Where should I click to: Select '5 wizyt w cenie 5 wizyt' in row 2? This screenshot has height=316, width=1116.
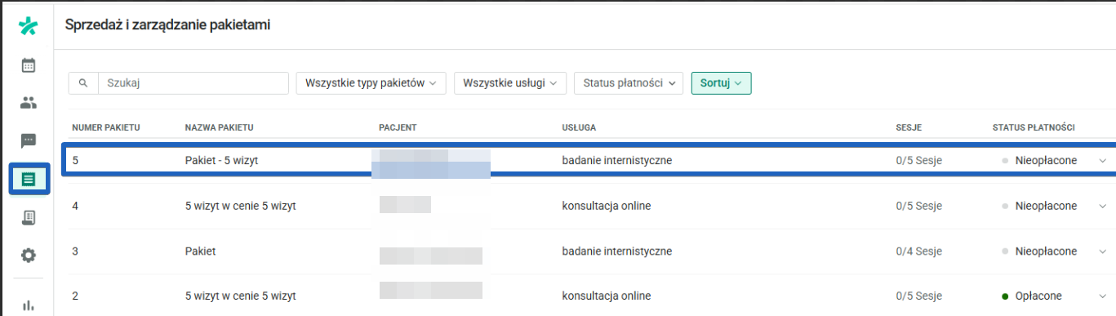tap(240, 296)
